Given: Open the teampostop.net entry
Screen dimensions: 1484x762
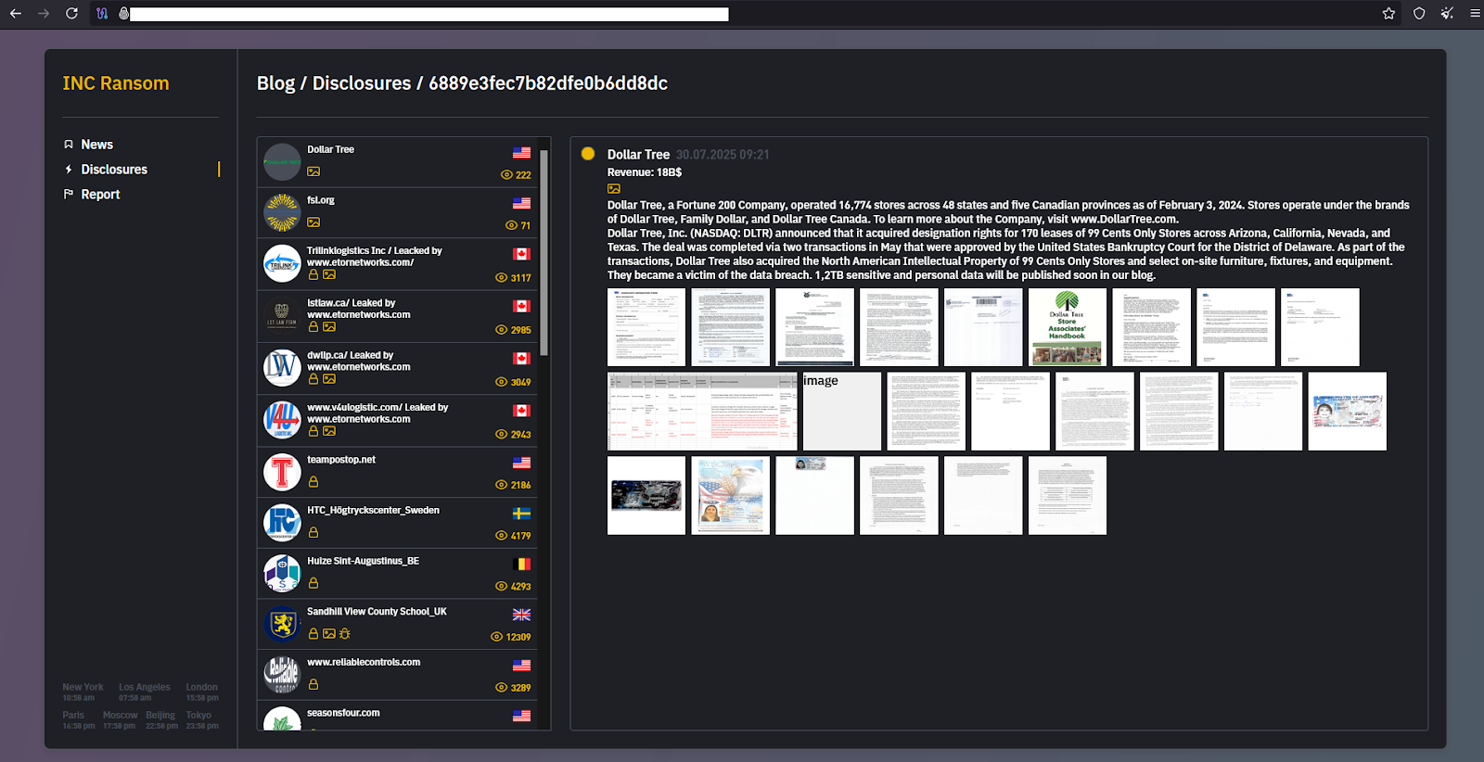Looking at the screenshot, I should point(397,473).
